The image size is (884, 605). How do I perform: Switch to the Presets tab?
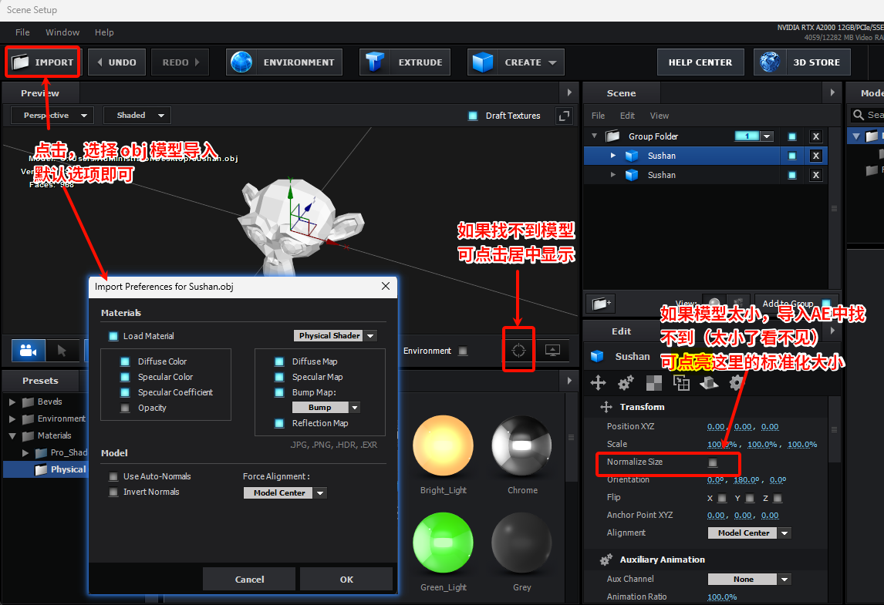[x=41, y=381]
